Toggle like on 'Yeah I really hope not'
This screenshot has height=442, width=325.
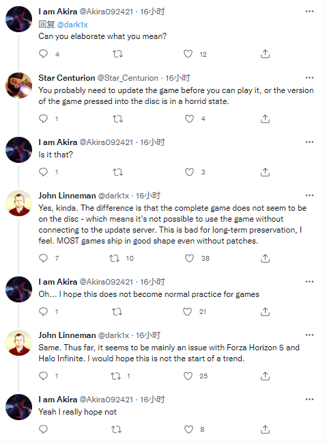[188, 429]
